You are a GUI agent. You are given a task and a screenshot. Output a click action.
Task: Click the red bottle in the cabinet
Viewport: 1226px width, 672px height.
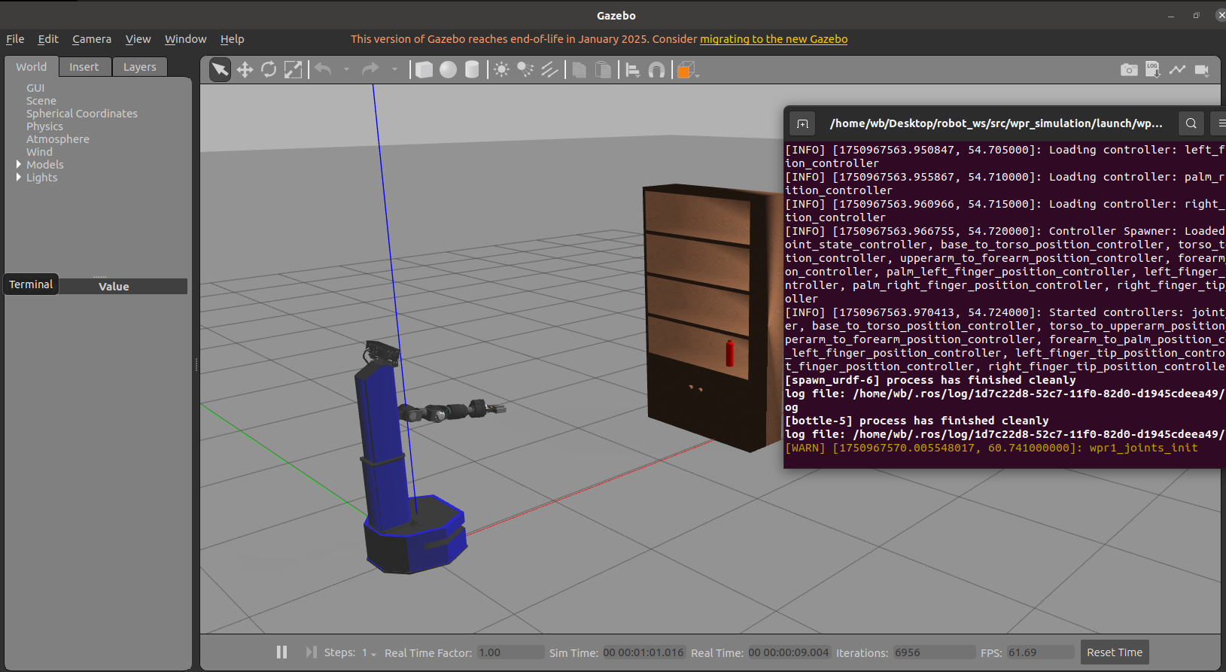[729, 353]
